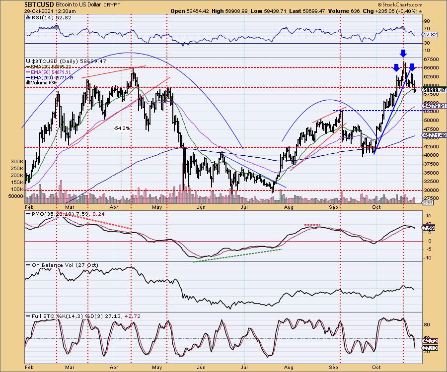Image resolution: width=447 pixels, height=372 pixels.
Task: Click the RSI(14) indicator icon
Action: pyautogui.click(x=28, y=17)
